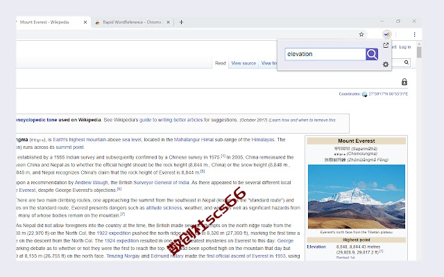Screen dimensions: 444x277
Task: Select the View history tab
Action: 268,63
